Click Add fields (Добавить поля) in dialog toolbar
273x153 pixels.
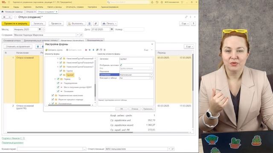click(74, 50)
